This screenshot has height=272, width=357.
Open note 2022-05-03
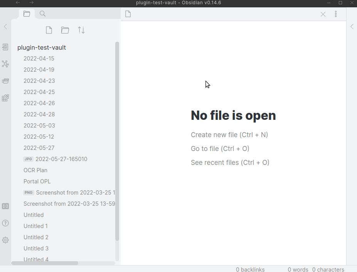39,126
